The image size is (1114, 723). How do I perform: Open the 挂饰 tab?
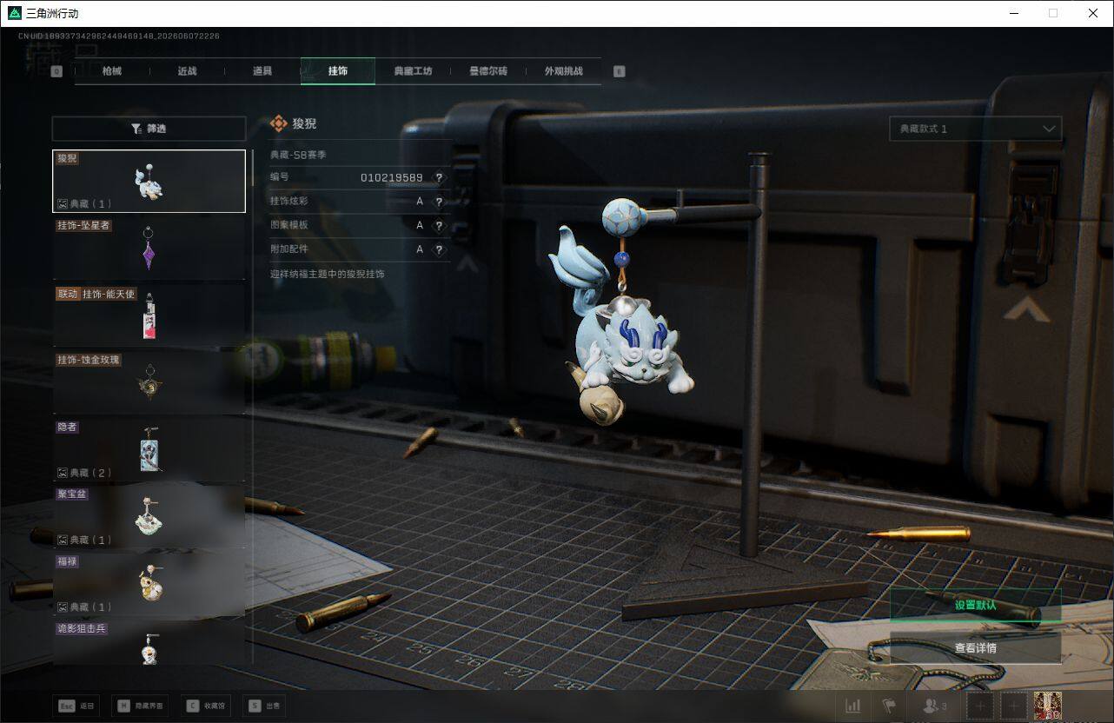[x=338, y=71]
